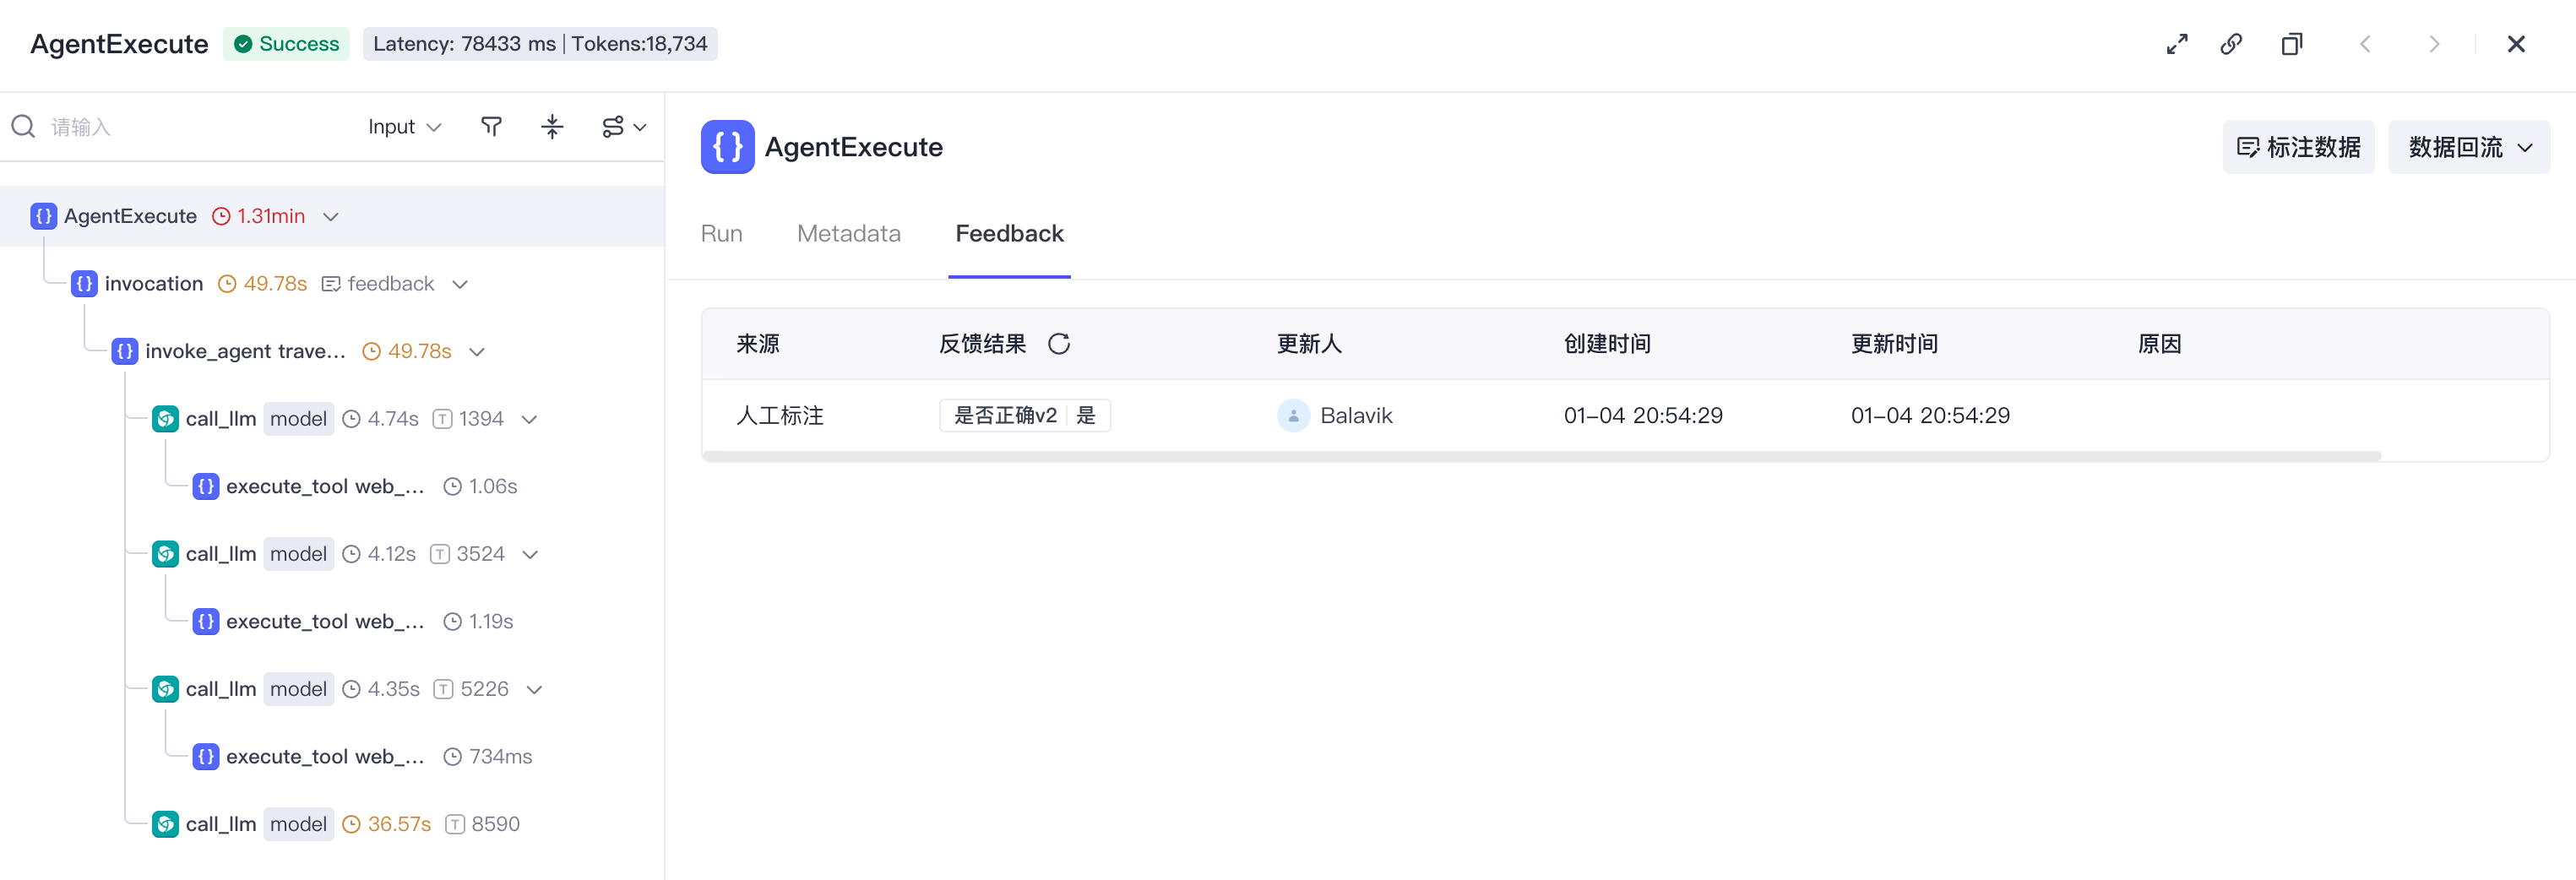Collapse the invocation node chevron
2576x880 pixels.
[460, 285]
